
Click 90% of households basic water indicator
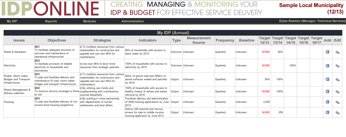145,52
